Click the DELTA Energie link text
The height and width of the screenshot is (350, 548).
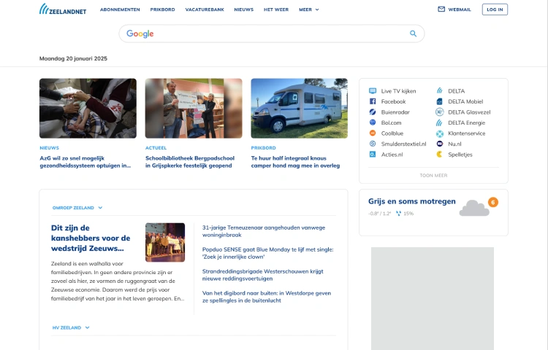[x=467, y=122]
